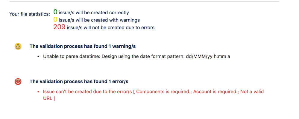The width and height of the screenshot is (299, 119).
Task: Click the horizontal divider line at top
Action: point(144,2)
